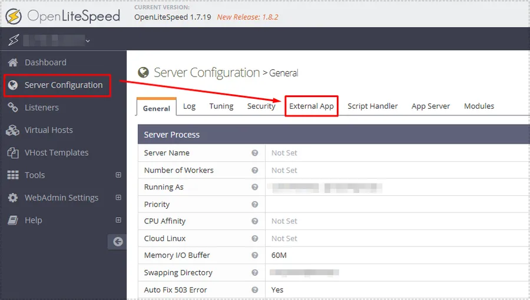Screen dimensions: 530x300
Task: Click the Cloud Linux Not Set value
Action: (284, 239)
